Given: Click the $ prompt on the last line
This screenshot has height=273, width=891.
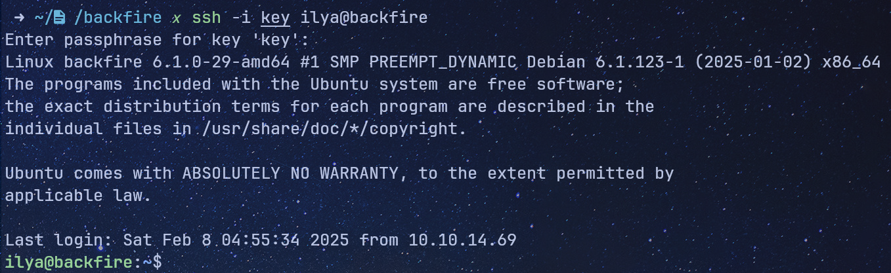Looking at the screenshot, I should click(x=156, y=263).
